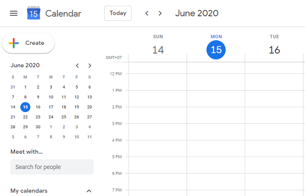Show previous month in mini calendar
Screen dimensions: 305x196
click(77, 66)
